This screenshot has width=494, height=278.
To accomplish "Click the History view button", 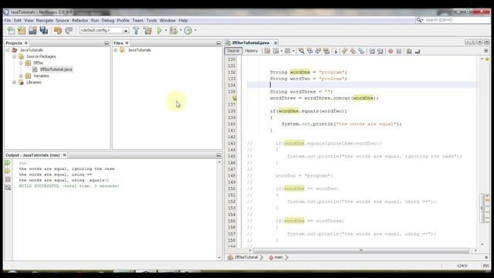I will tap(251, 51).
